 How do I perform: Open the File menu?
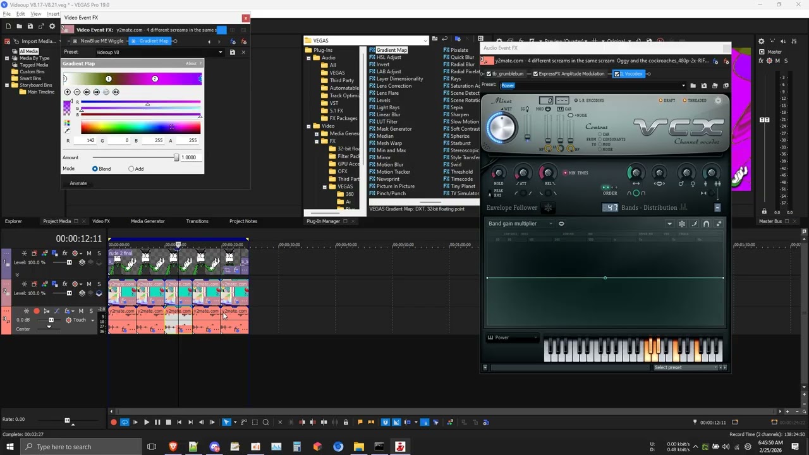click(x=6, y=14)
